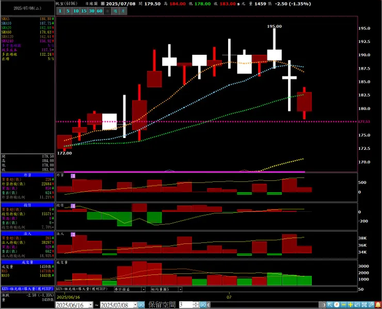Switch to weekly timeframe button
The height and width of the screenshot is (309, 382).
click(115, 11)
